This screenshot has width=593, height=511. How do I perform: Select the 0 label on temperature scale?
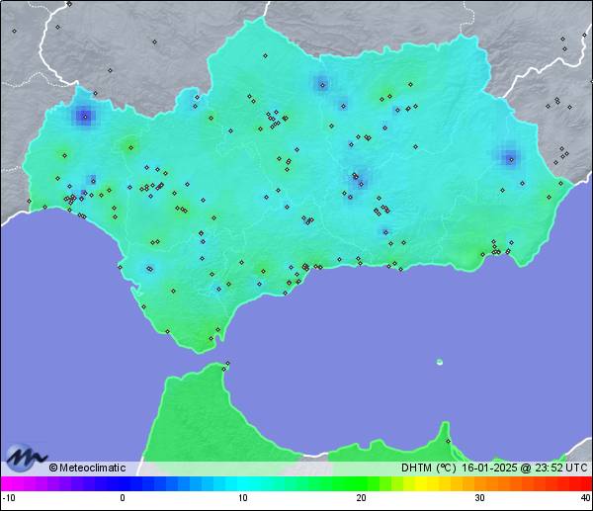pos(123,498)
